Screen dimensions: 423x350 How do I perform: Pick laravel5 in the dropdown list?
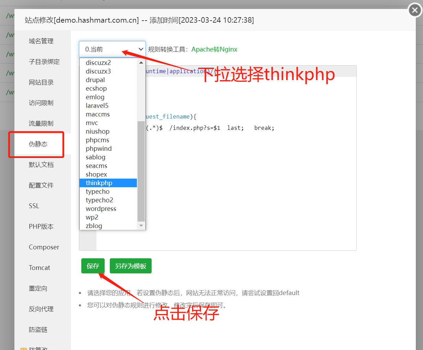(108, 105)
